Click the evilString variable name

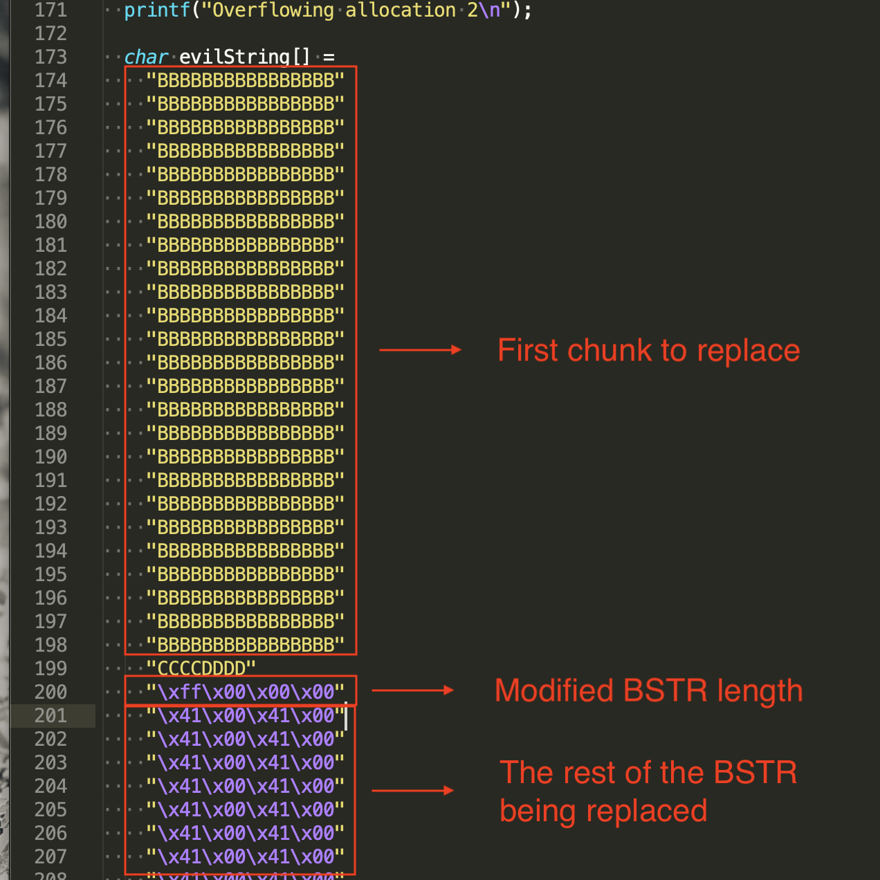coord(234,57)
